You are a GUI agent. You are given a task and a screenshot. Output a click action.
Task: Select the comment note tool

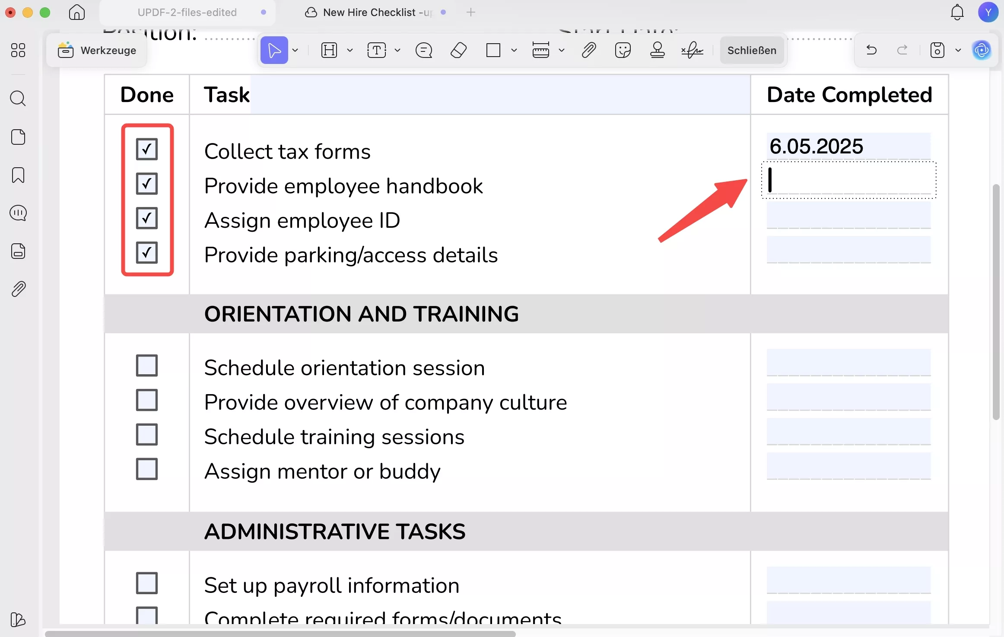coord(423,51)
